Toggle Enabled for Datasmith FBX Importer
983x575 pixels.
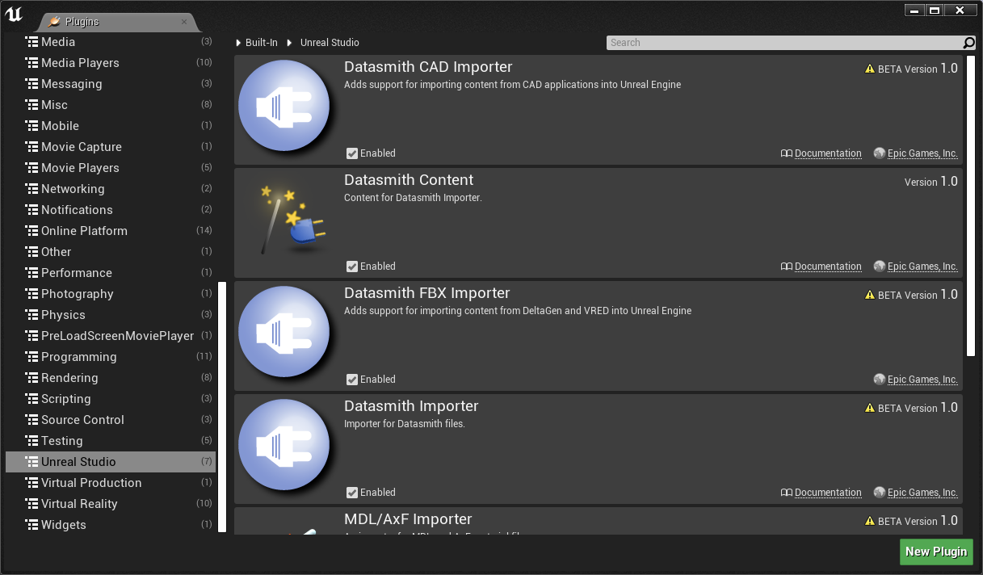pos(352,380)
